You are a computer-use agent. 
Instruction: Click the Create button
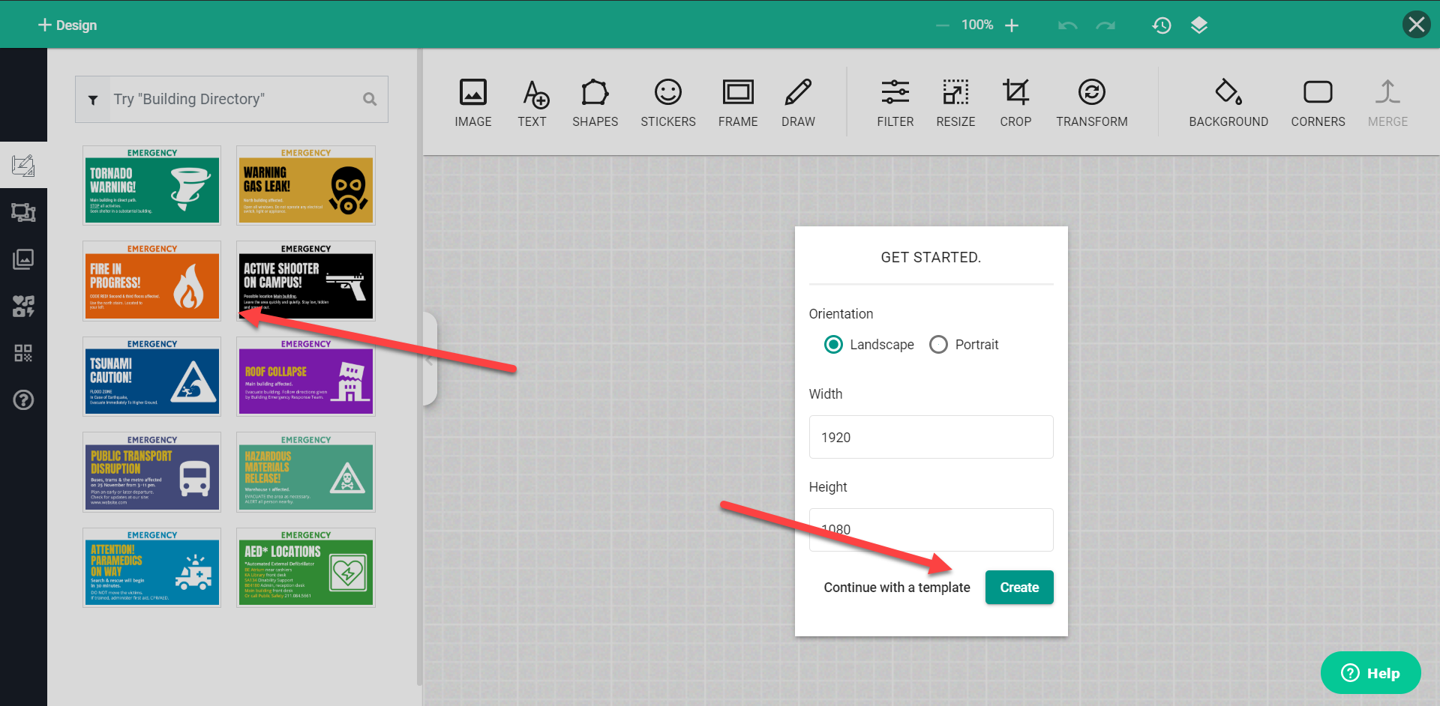point(1018,587)
